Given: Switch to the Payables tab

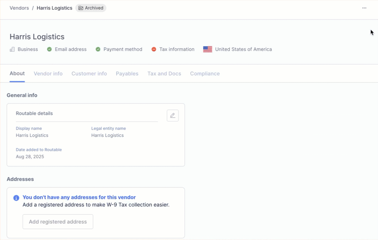Looking at the screenshot, I should click(127, 74).
